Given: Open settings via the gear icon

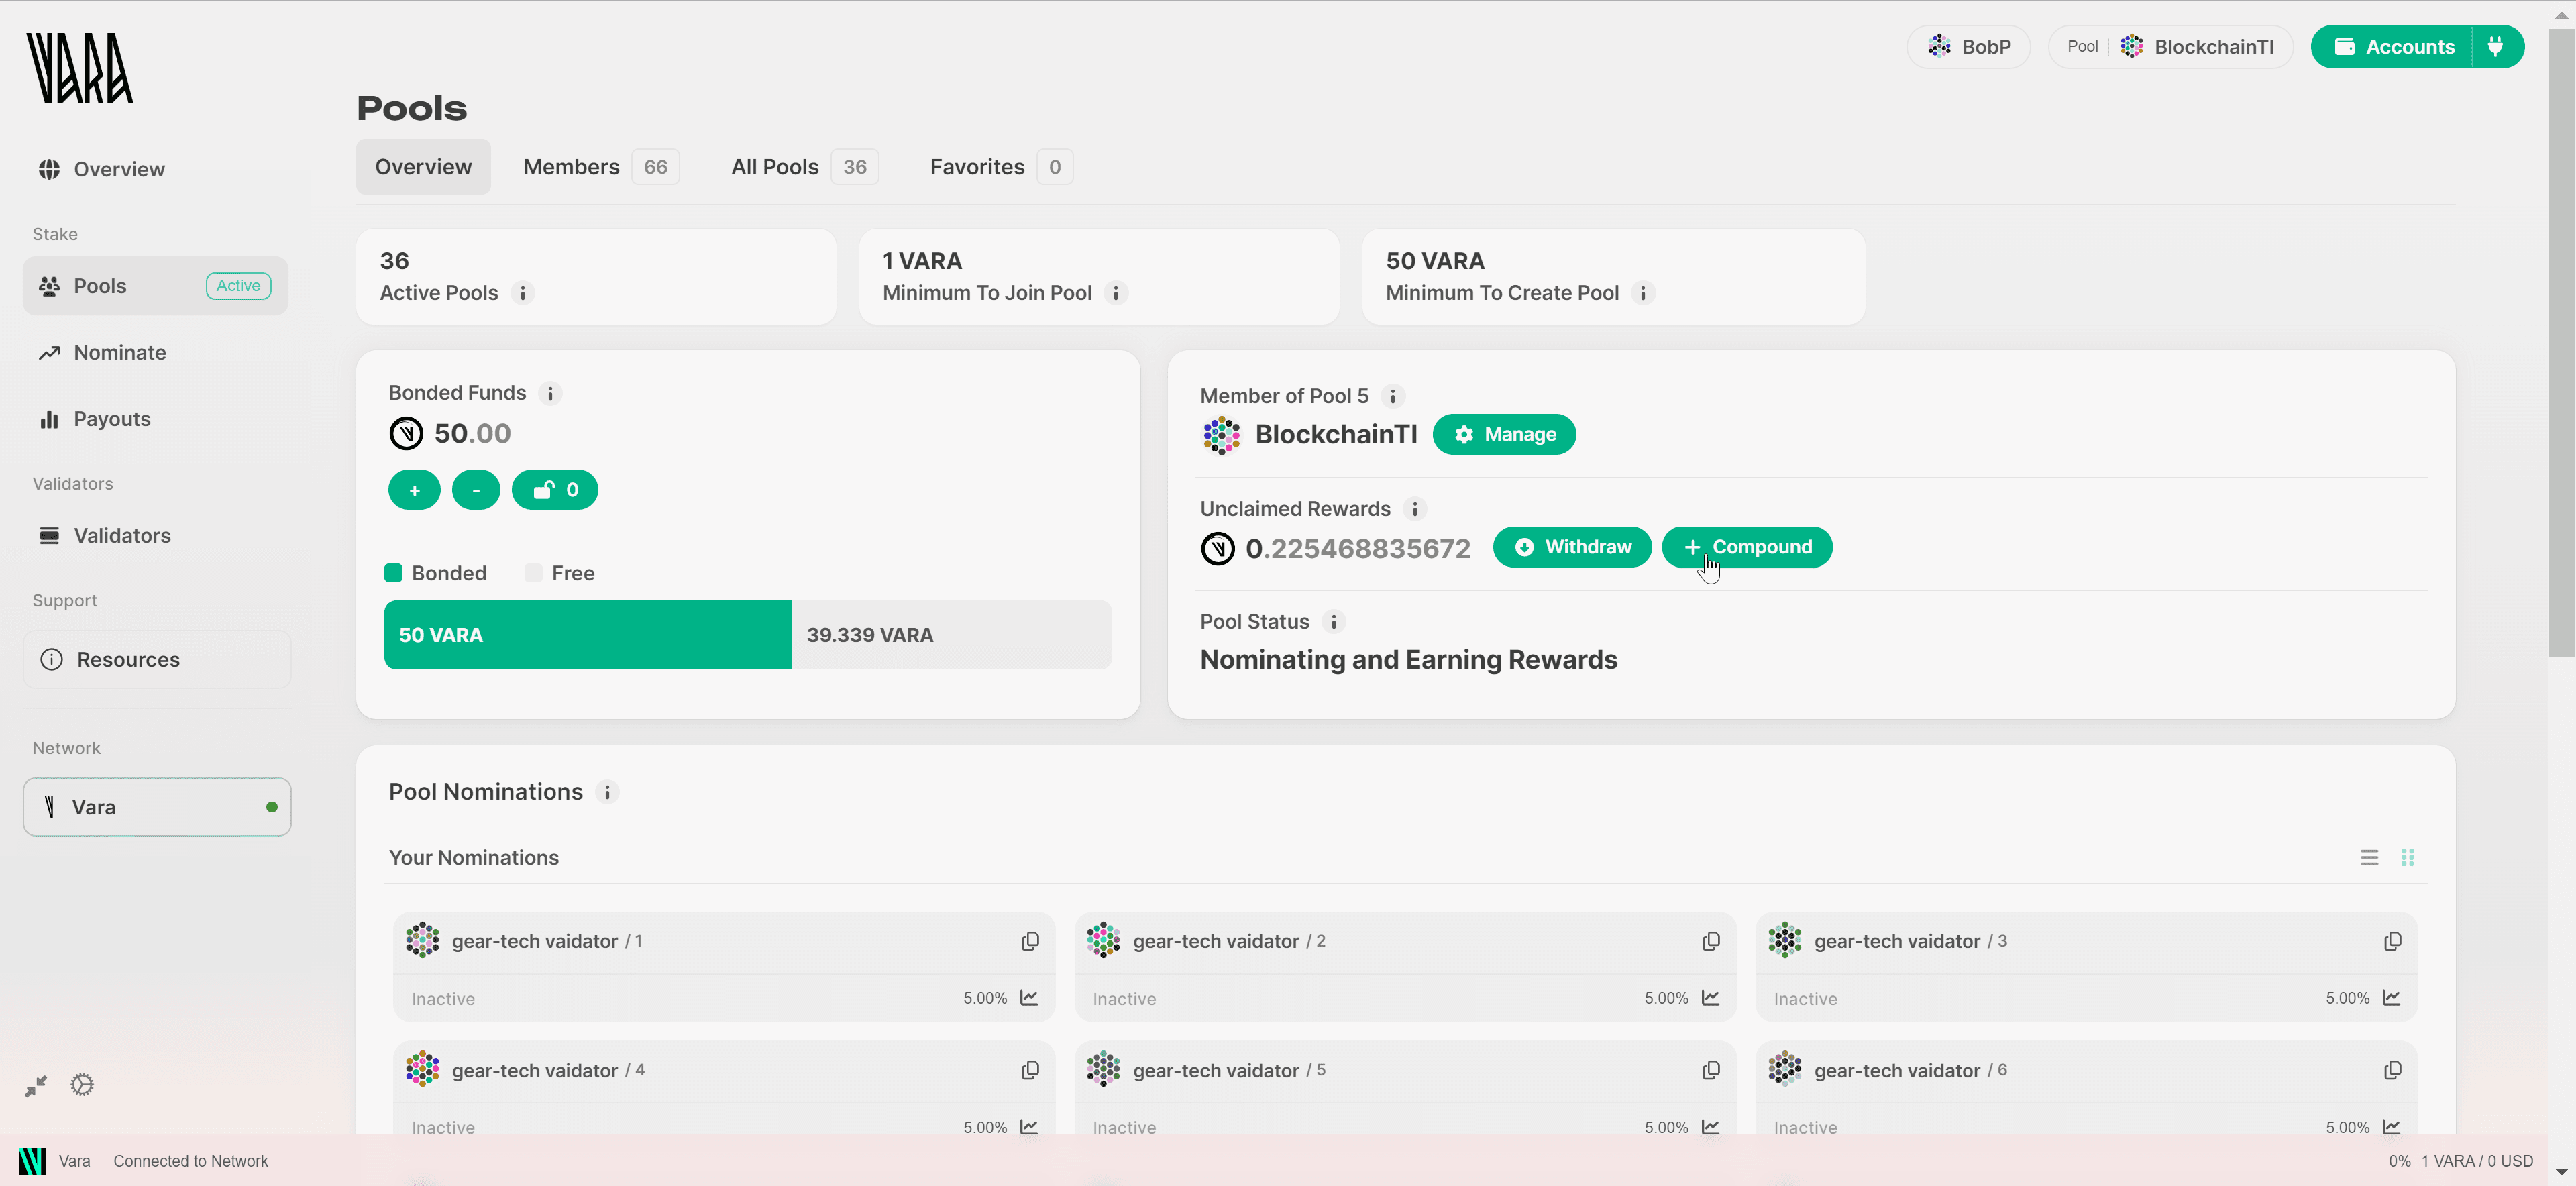Looking at the screenshot, I should 81,1084.
